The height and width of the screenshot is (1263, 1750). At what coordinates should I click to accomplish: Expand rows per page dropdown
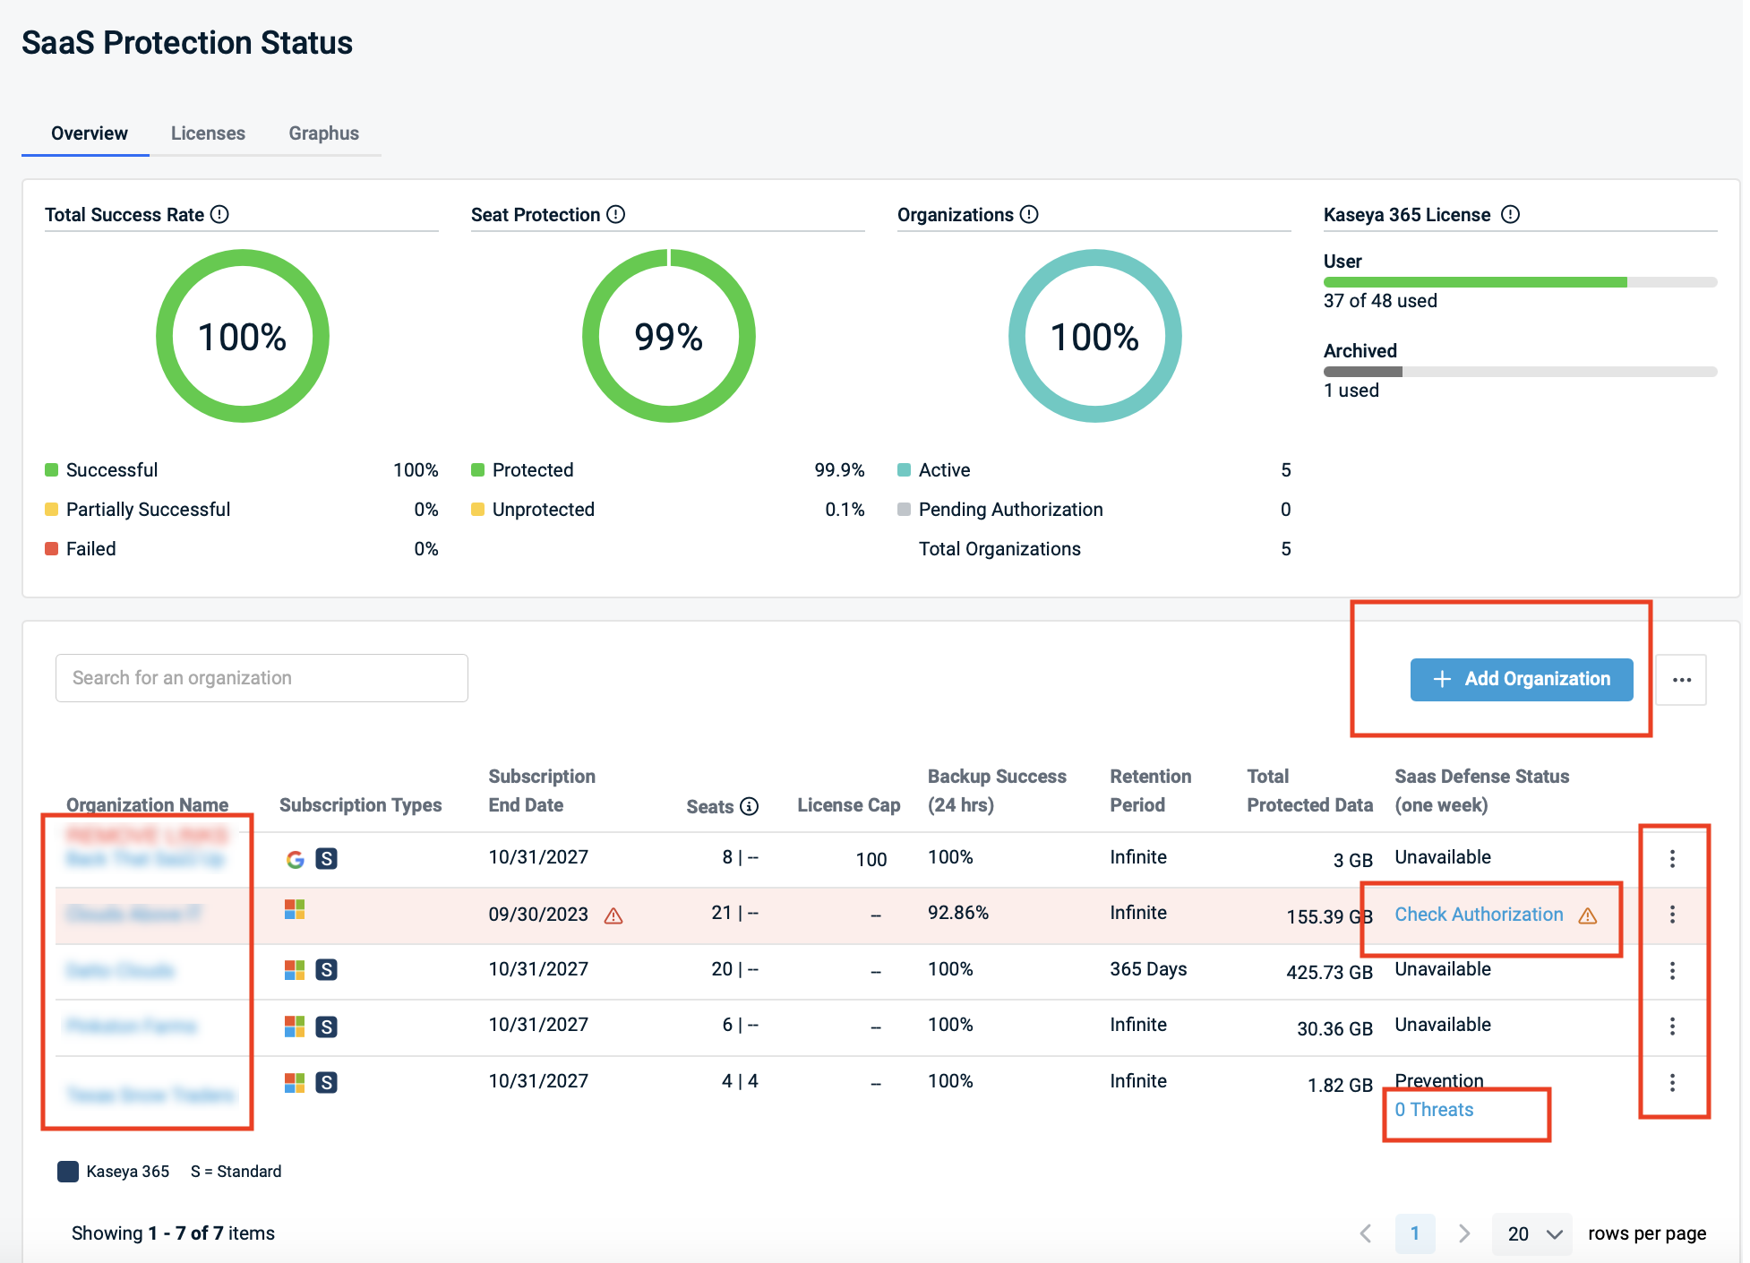click(x=1532, y=1233)
